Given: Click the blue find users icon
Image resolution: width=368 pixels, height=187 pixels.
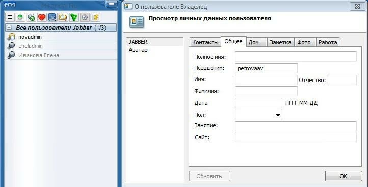Looking at the screenshot, I should tap(52, 17).
